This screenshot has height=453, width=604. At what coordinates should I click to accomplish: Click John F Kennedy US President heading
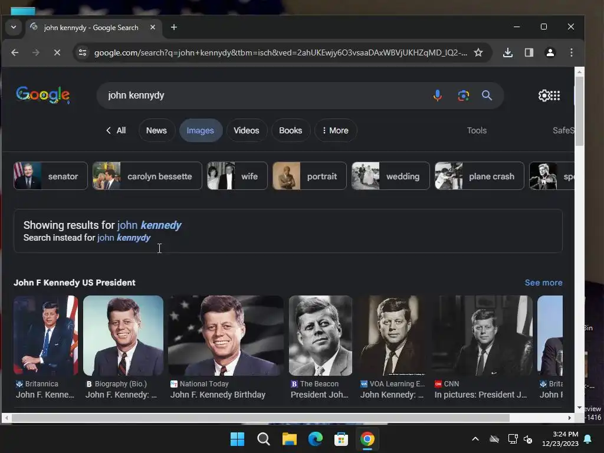pyautogui.click(x=74, y=283)
